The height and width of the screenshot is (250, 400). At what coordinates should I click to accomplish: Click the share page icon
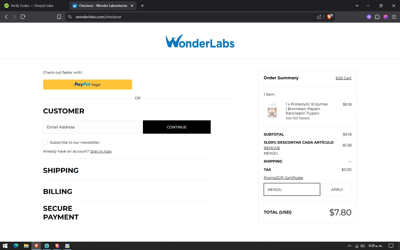[319, 17]
